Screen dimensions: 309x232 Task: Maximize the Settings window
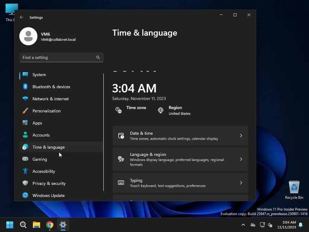(x=235, y=15)
